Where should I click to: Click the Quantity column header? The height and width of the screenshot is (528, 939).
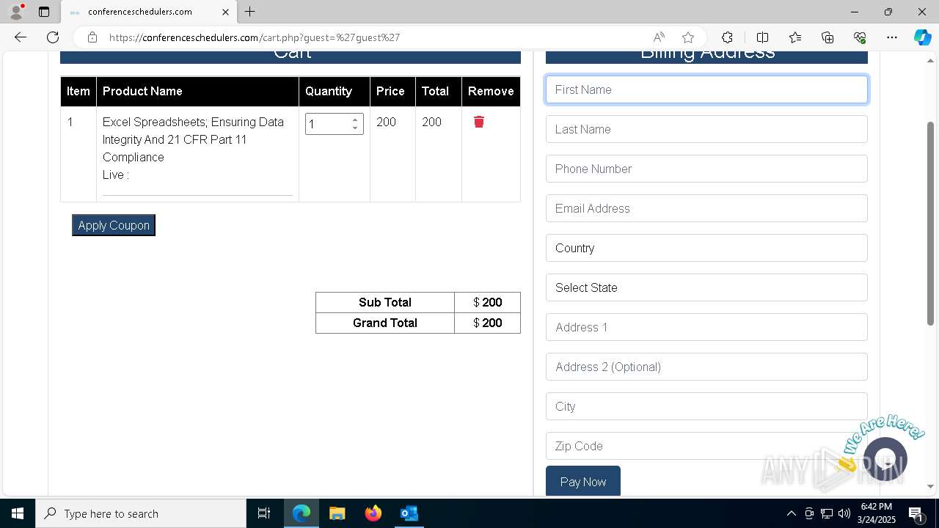pyautogui.click(x=335, y=91)
